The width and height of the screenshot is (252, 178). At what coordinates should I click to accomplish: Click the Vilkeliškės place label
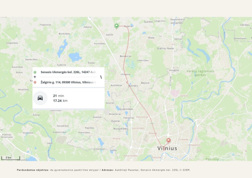pyautogui.click(x=99, y=149)
